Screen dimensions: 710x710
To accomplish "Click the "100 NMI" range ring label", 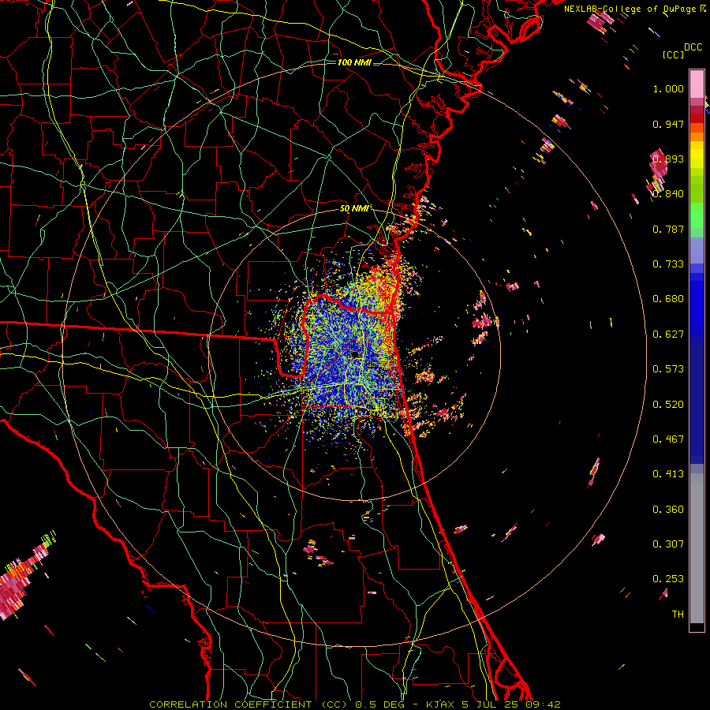I will click(354, 62).
